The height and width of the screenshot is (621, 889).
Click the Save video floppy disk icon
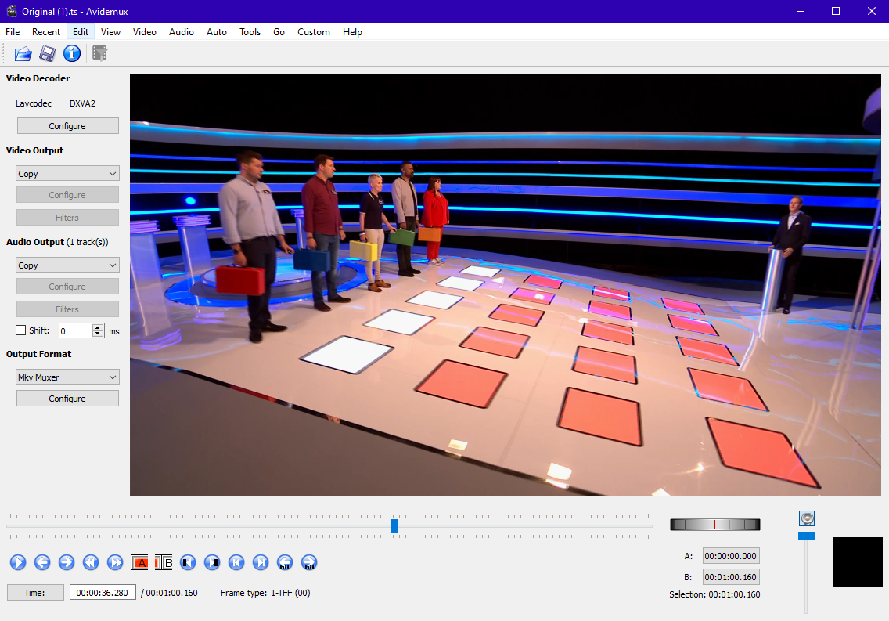(47, 53)
